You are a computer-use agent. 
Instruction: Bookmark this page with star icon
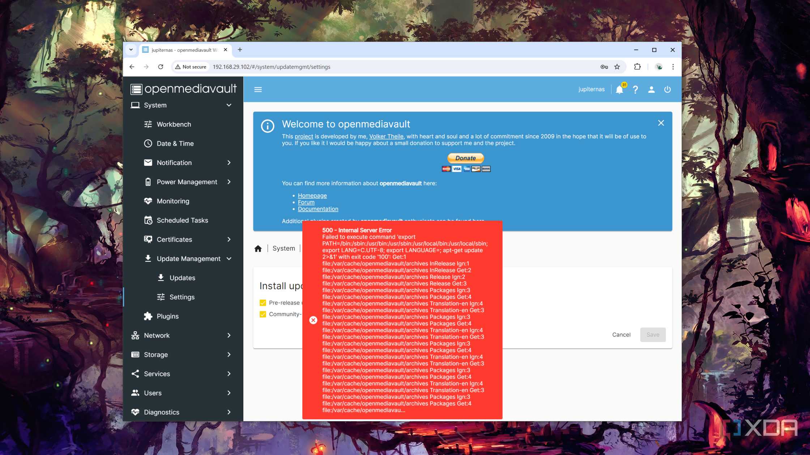pos(617,67)
